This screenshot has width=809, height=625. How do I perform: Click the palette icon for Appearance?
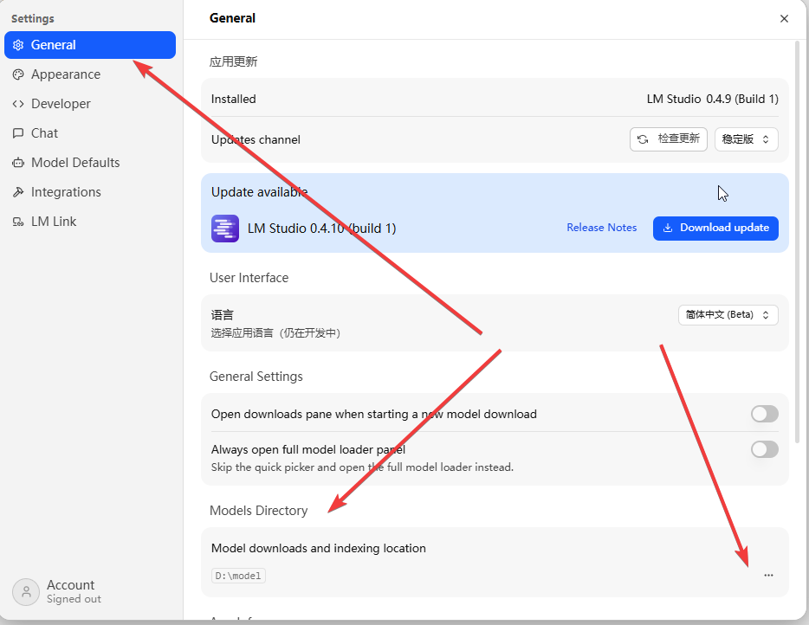(18, 74)
